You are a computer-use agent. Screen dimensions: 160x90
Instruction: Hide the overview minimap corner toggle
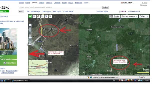(47, 61)
